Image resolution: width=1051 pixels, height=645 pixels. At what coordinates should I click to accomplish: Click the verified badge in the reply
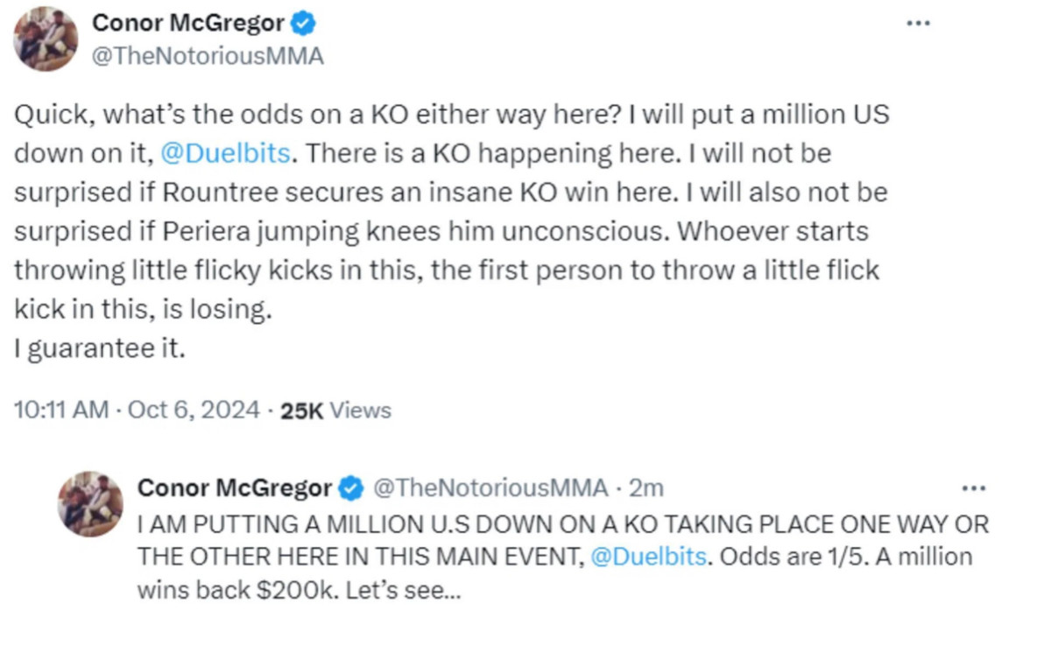coord(350,488)
